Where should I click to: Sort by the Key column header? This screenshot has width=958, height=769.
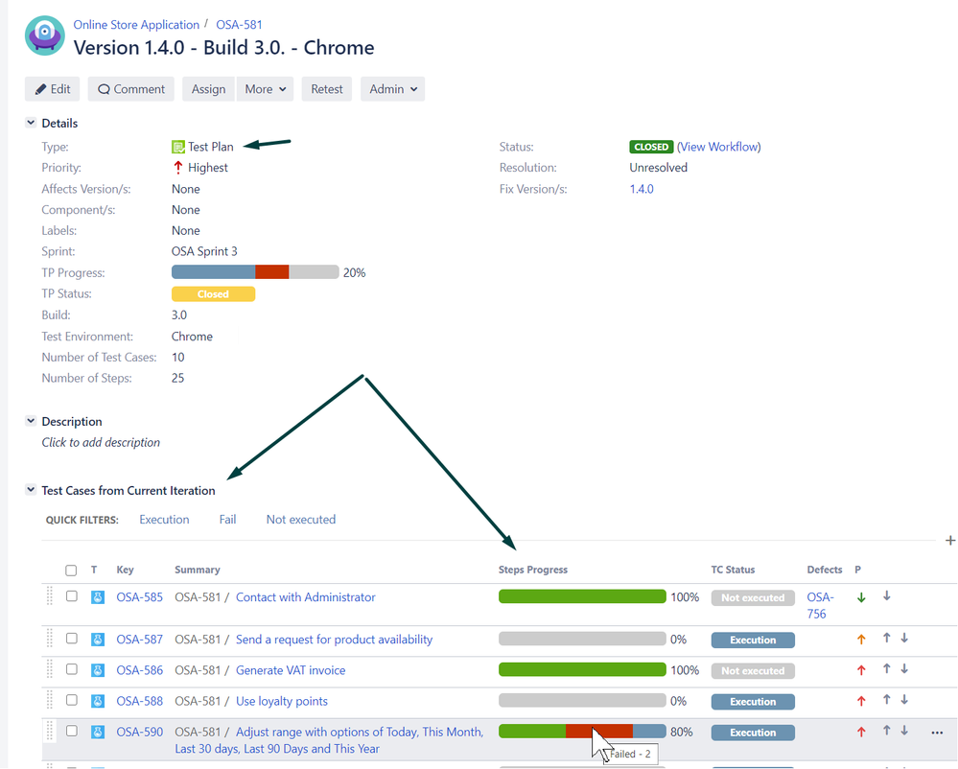[x=126, y=570]
